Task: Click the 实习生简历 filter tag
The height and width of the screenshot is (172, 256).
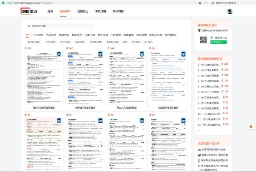Action: [65, 42]
